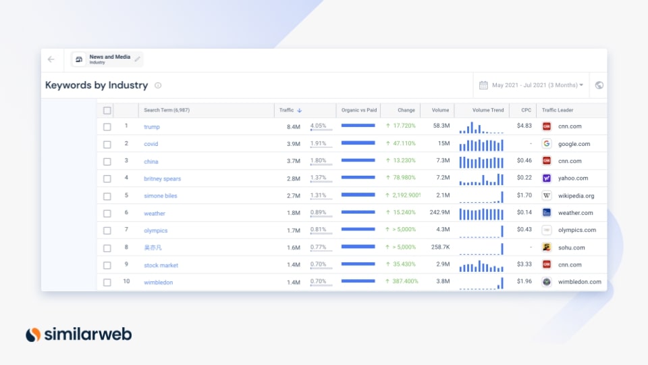Open info tooltip beside Keywords by Industry

tap(158, 85)
